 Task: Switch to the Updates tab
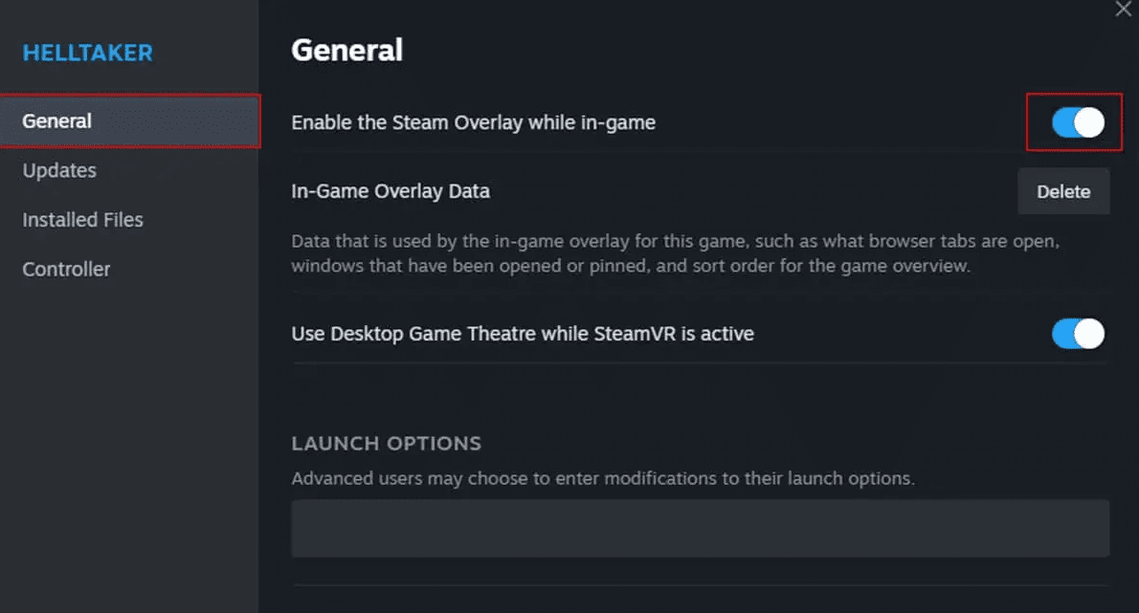pos(58,170)
